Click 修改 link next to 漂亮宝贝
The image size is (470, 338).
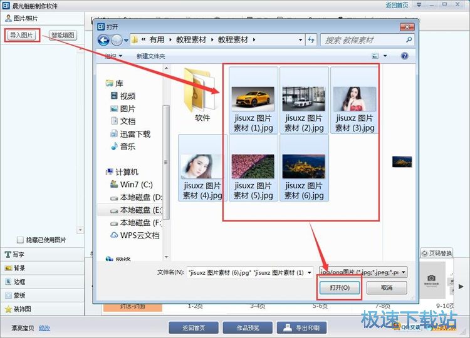coord(44,328)
